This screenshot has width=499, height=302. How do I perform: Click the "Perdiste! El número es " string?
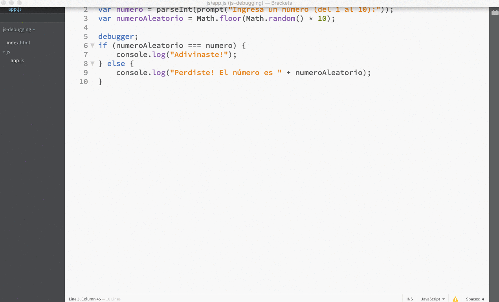pos(226,73)
